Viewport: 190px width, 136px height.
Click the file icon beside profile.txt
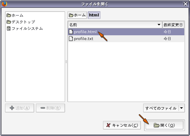[x=71, y=39]
